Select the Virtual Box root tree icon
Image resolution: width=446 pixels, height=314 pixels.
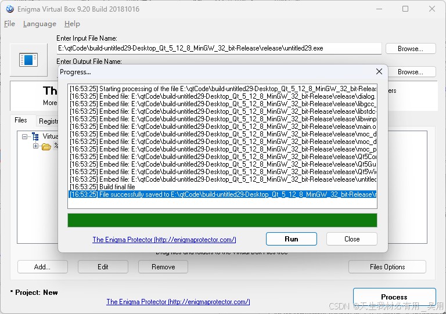(35, 136)
